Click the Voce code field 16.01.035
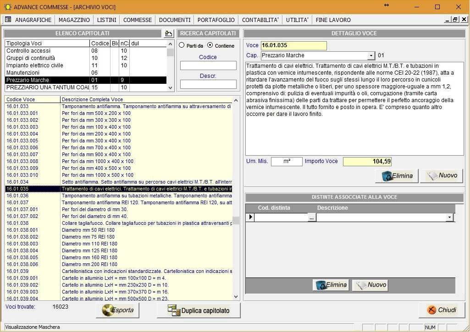470x332 pixels. click(294, 45)
